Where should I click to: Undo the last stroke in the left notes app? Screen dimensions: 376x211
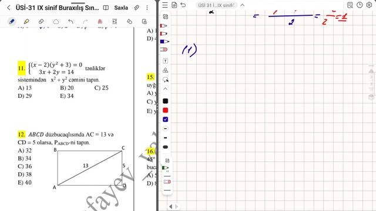(70, 22)
